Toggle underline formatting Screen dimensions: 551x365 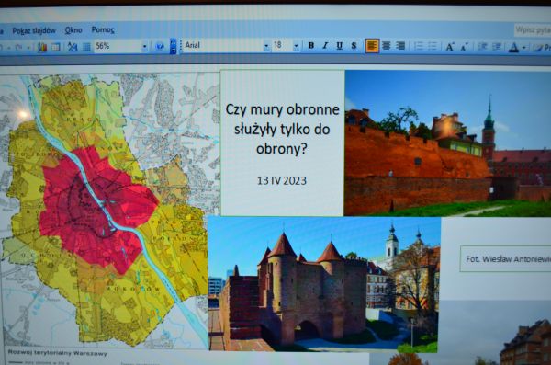click(x=339, y=46)
